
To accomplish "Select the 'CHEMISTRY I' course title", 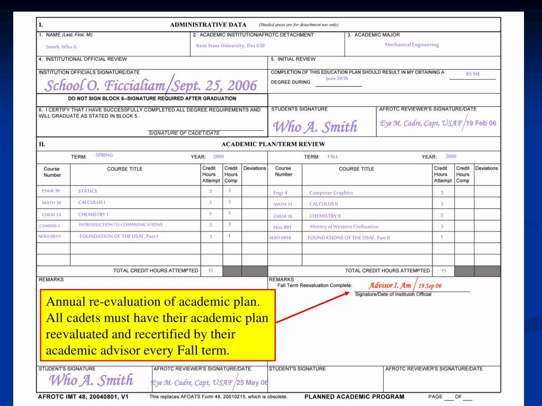I will [x=93, y=215].
